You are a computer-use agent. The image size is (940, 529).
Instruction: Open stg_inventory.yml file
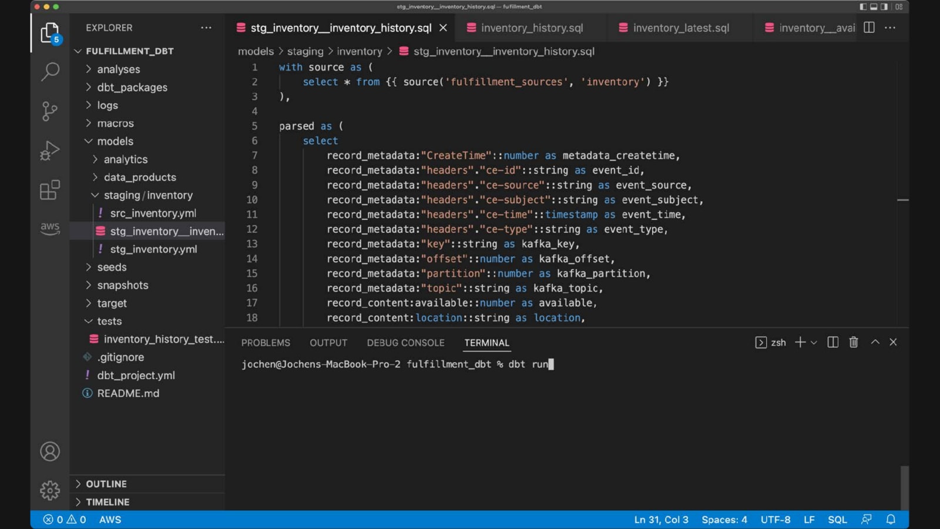147,249
